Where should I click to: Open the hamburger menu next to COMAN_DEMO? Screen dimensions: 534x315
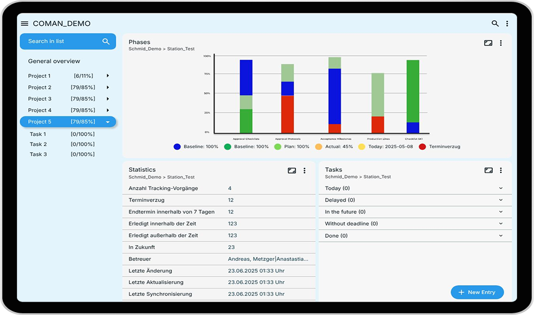click(24, 24)
